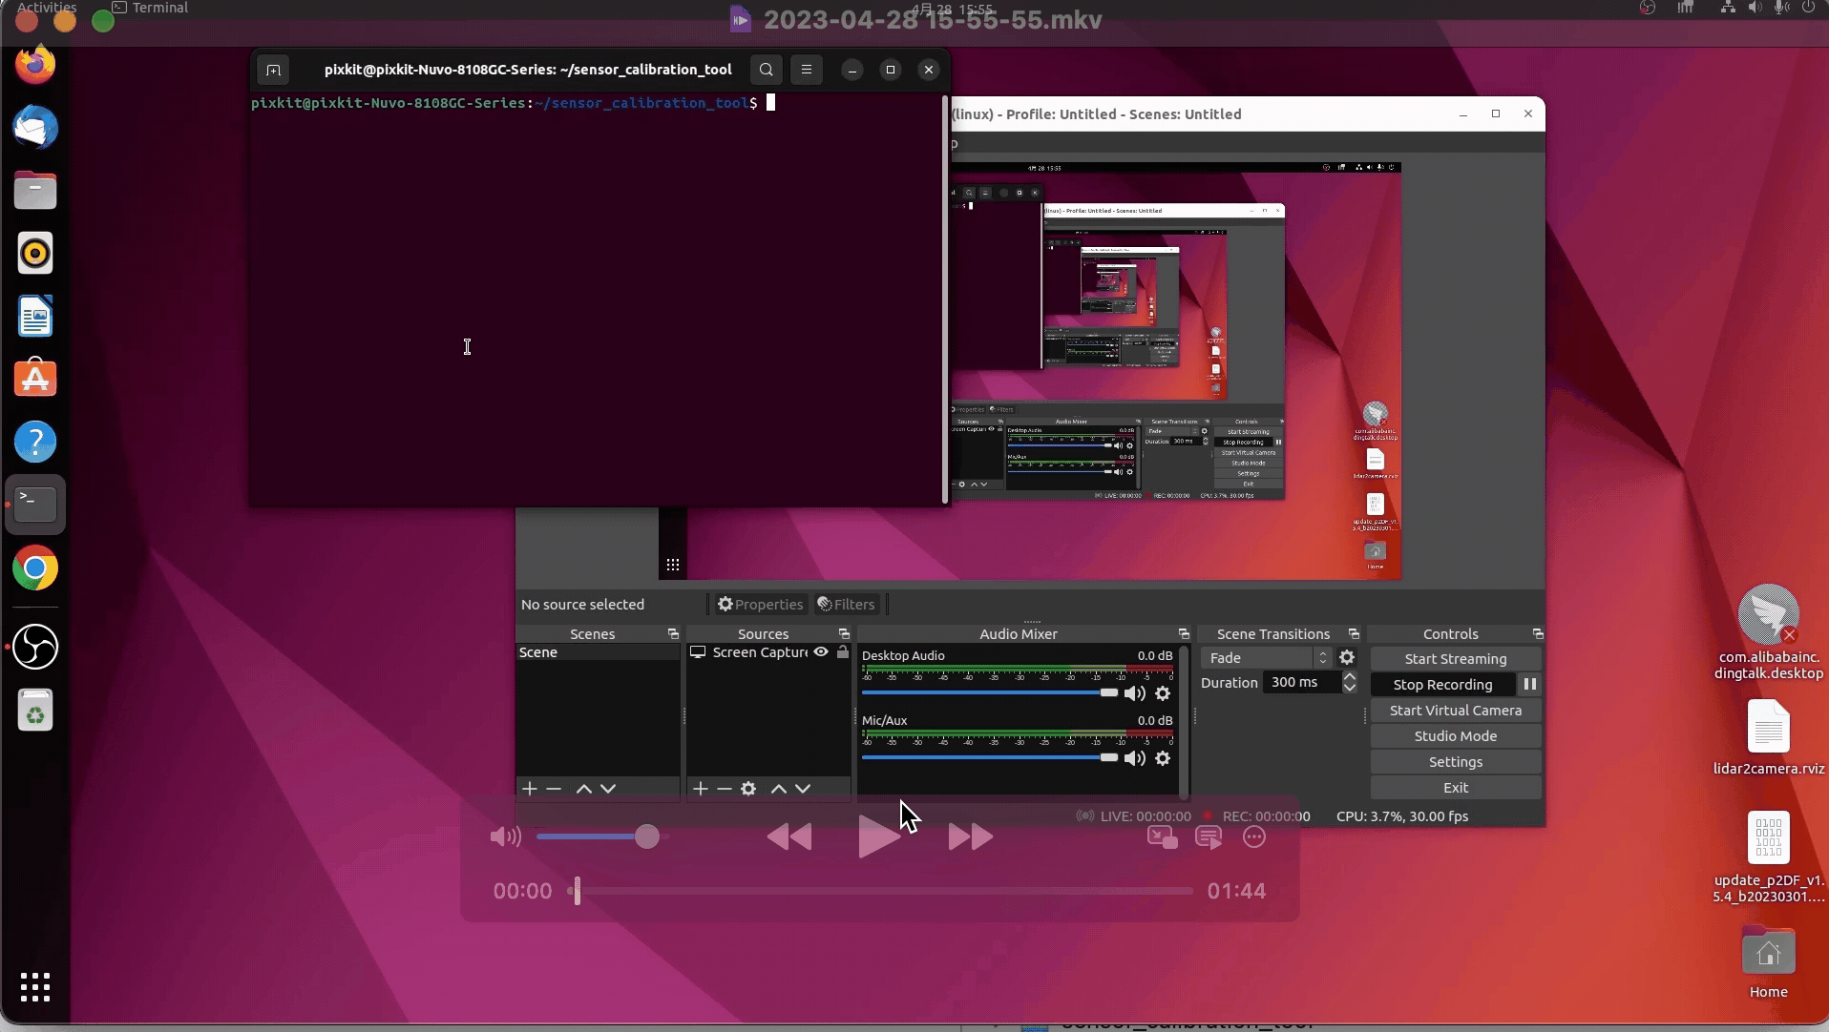Open OBS Settings button
1829x1032 pixels.
click(x=1455, y=762)
